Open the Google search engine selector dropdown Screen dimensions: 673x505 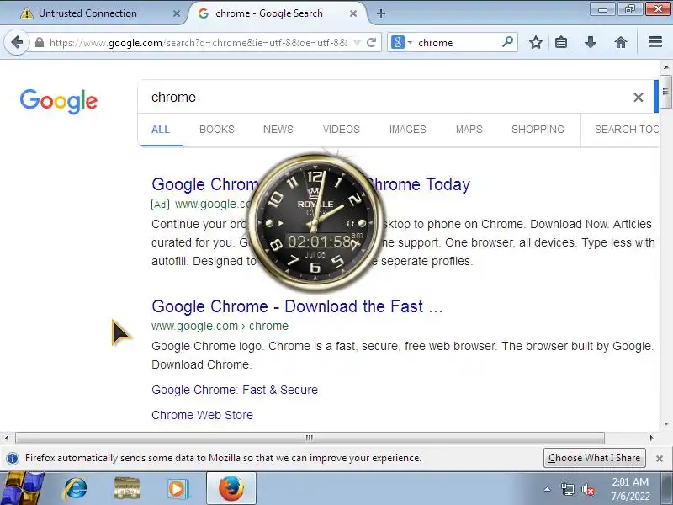coord(402,43)
